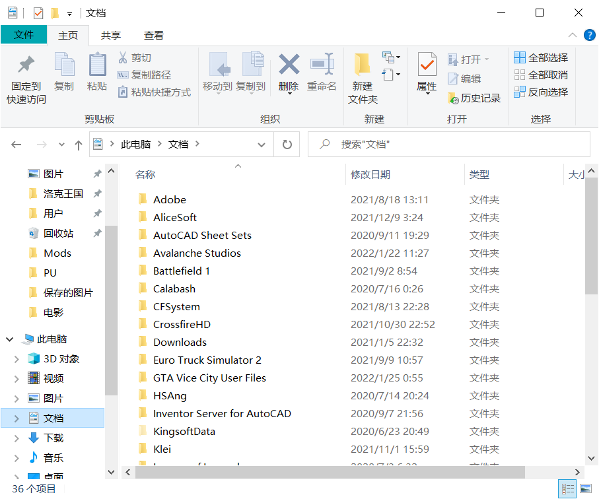Switch to details view in status bar
599x499 pixels.
point(567,489)
